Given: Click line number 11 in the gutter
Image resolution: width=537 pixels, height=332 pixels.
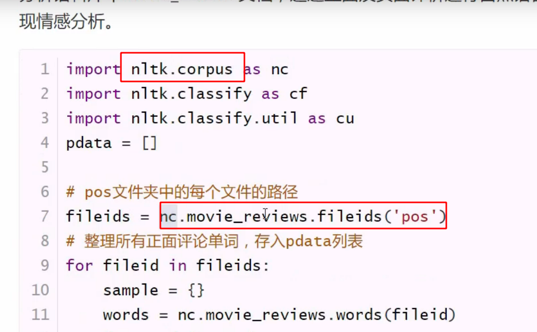Looking at the screenshot, I should [39, 315].
